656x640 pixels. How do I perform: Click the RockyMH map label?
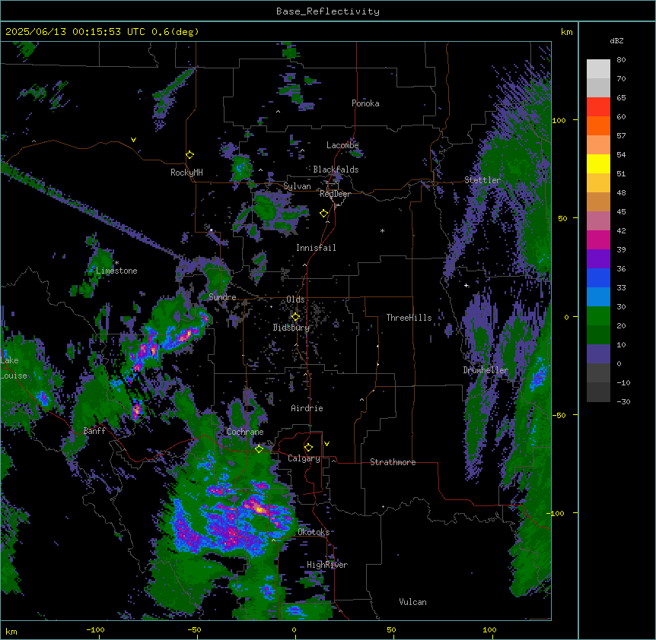(x=186, y=173)
